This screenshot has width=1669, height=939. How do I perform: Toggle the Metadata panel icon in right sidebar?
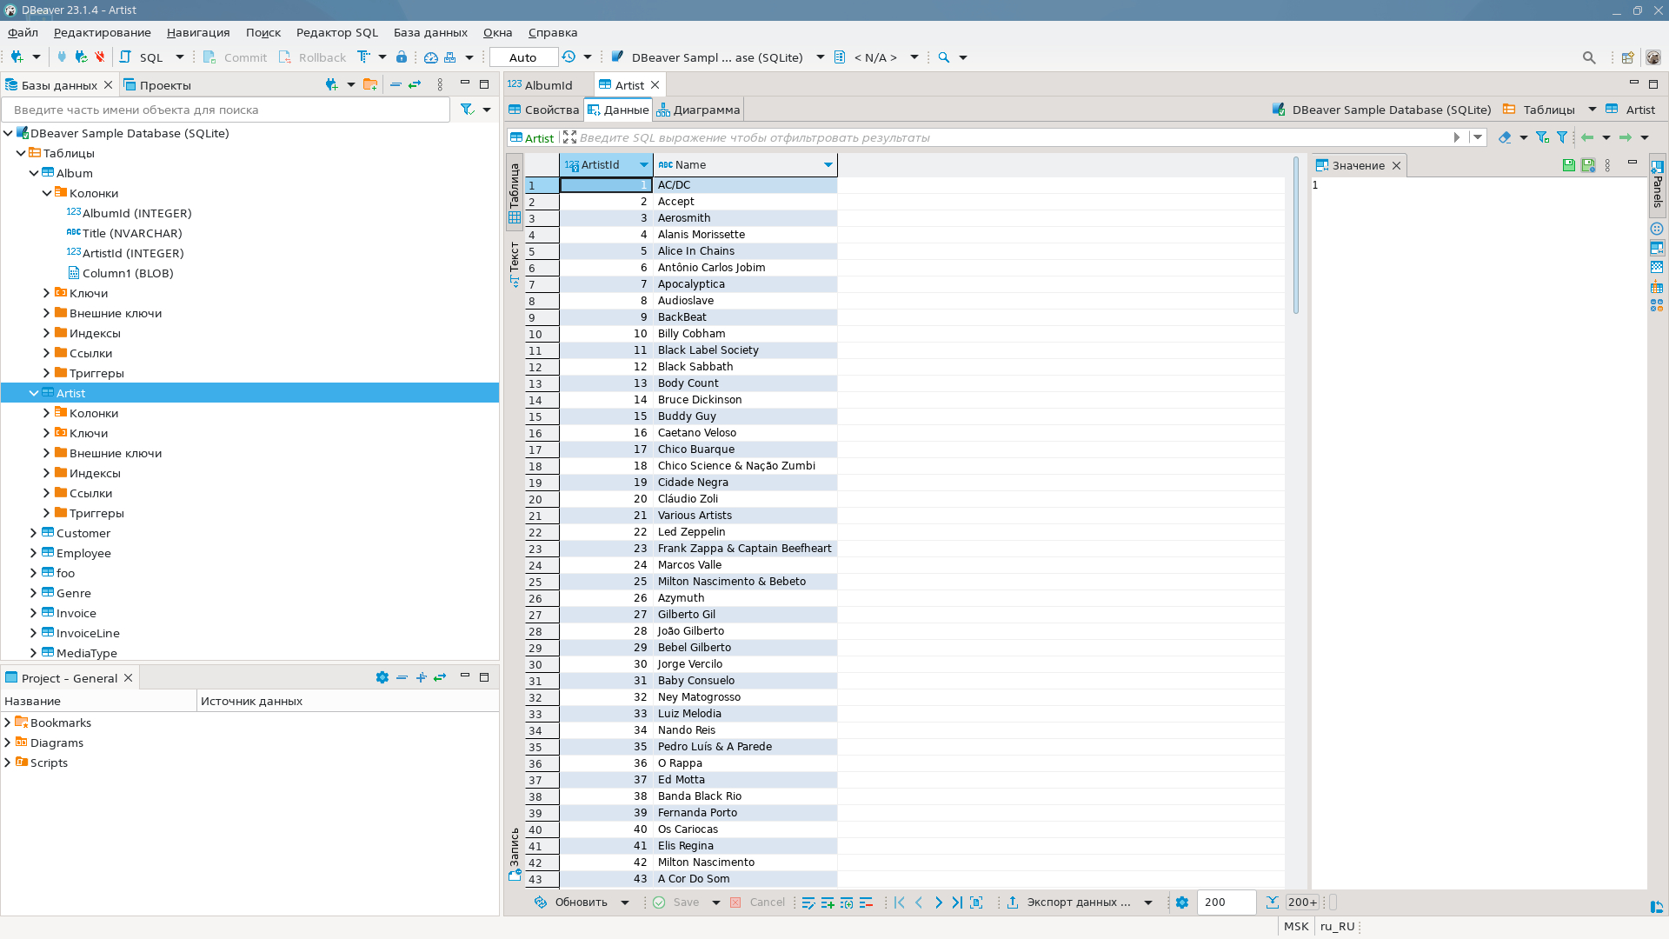tap(1657, 267)
